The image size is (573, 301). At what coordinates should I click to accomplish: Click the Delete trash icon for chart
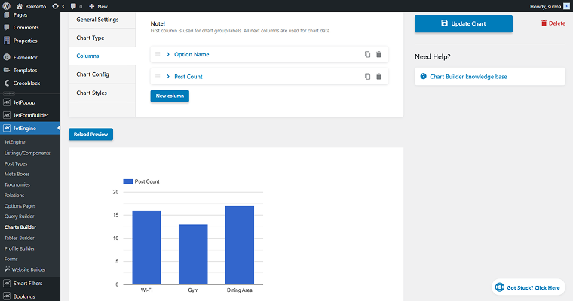click(x=544, y=23)
